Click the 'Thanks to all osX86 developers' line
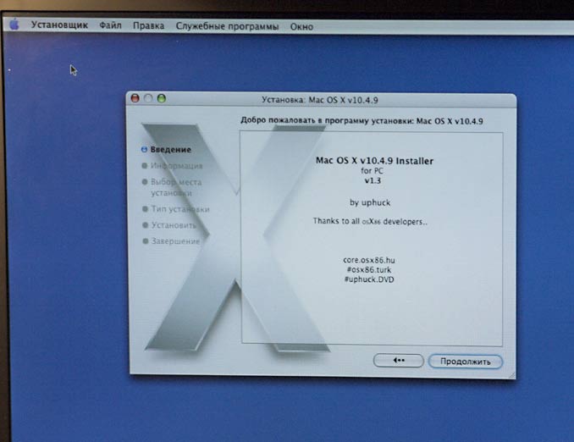 (x=370, y=221)
